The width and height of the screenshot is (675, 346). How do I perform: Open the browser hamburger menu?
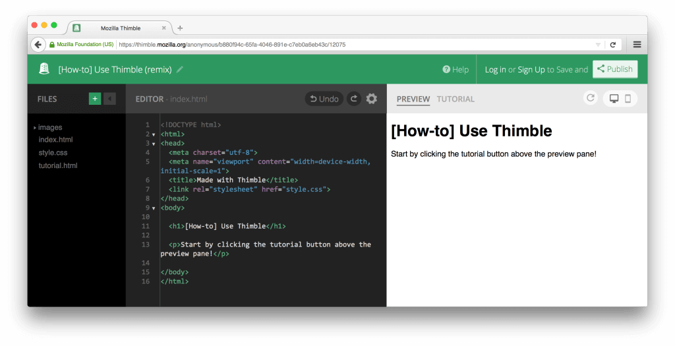pos(637,44)
